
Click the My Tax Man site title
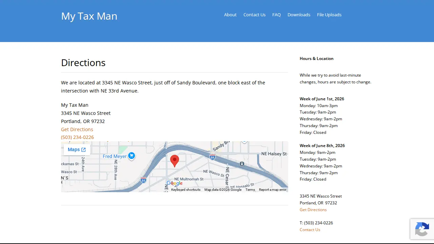click(x=89, y=16)
